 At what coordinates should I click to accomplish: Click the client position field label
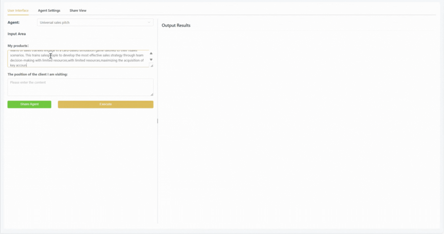click(x=38, y=74)
